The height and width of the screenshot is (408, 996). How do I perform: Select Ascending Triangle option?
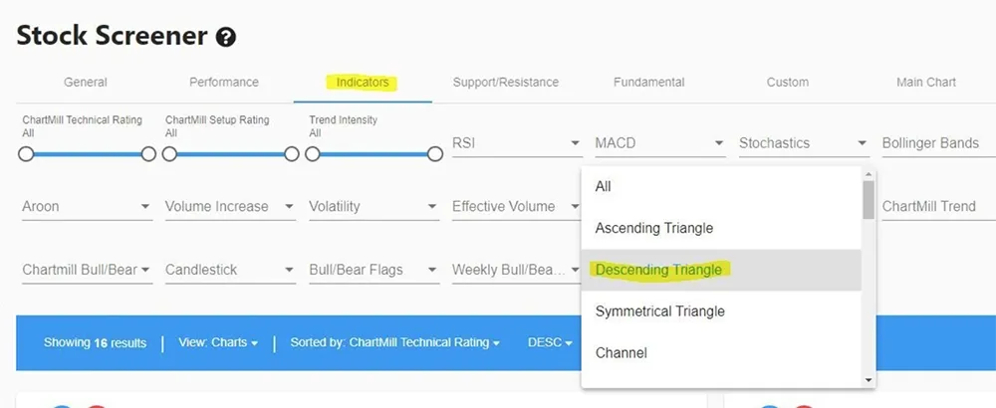coord(654,228)
